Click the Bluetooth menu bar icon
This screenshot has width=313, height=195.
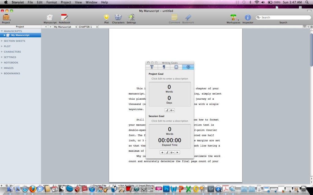coord(250,2)
